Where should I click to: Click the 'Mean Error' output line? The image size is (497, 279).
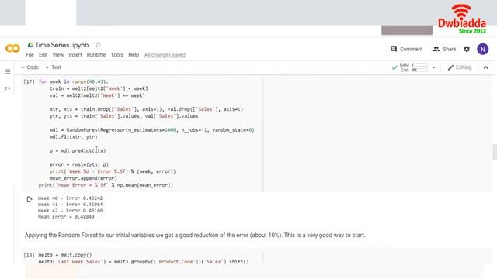(66, 217)
